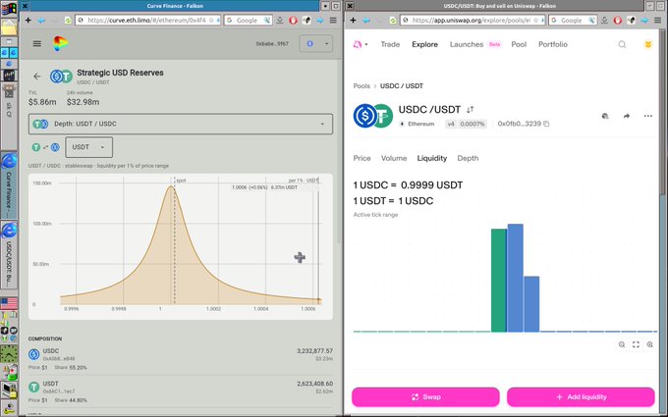Click the Uniswap search magnifier icon
The height and width of the screenshot is (417, 668).
click(622, 44)
